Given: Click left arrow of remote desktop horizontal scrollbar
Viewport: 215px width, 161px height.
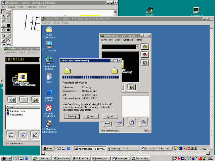Looking at the screenshot, I should click(43, 153).
